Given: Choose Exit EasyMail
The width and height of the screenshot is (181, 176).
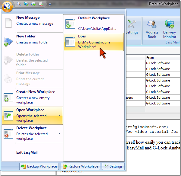Looking at the screenshot, I should pos(27,152).
